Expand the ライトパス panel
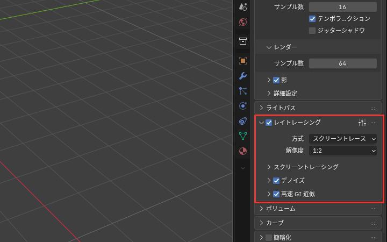Image resolution: width=387 pixels, height=242 pixels. click(261, 108)
